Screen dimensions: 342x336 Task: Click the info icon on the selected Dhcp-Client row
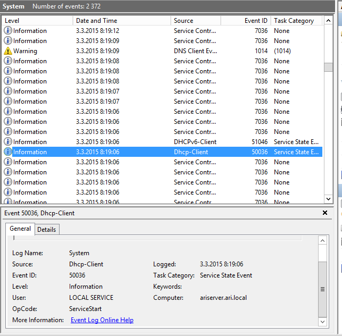tap(8, 152)
